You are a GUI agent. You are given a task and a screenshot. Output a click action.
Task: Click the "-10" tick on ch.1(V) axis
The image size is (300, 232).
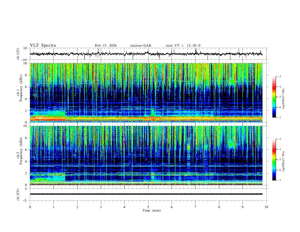point(25,60)
